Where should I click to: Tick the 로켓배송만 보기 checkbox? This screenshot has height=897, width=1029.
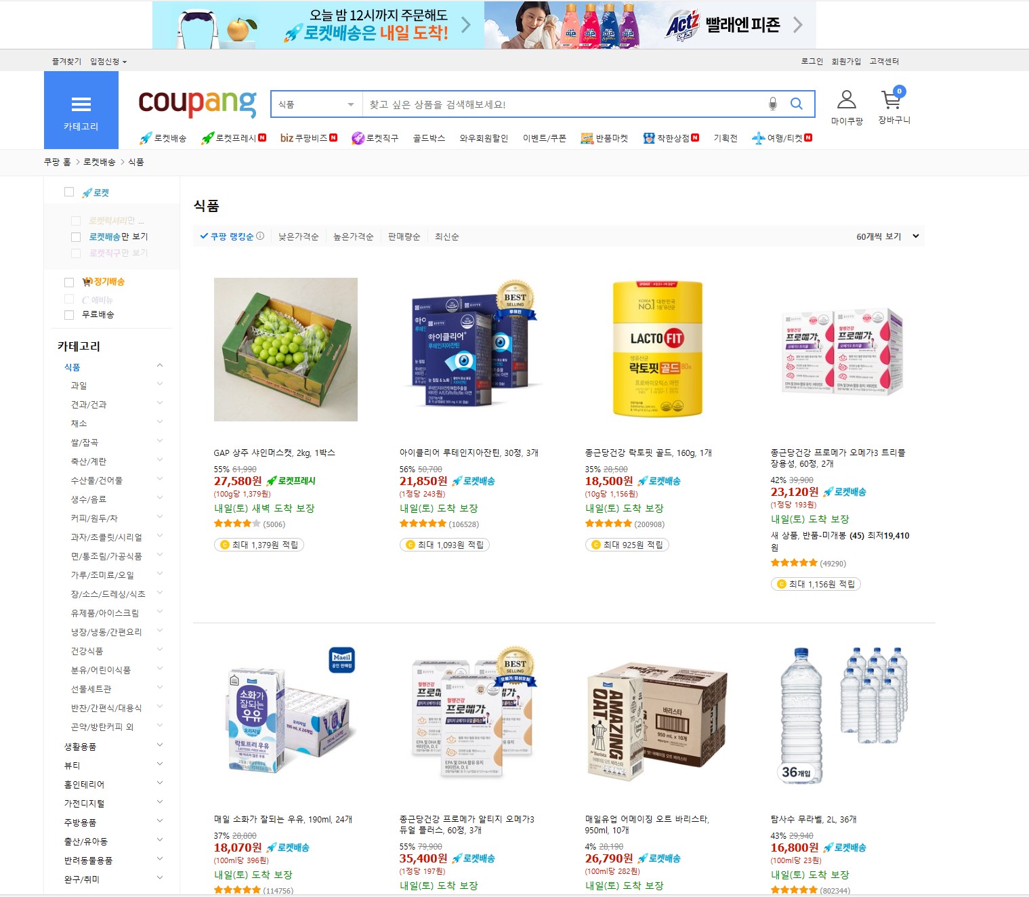[x=76, y=237]
